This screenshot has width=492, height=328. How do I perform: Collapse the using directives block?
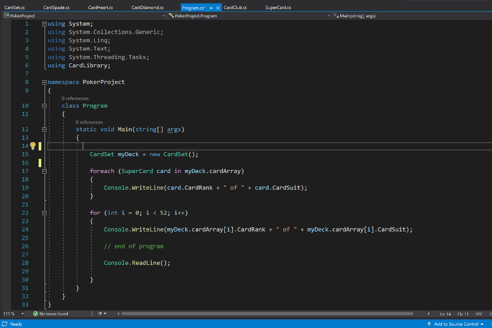pos(44,24)
